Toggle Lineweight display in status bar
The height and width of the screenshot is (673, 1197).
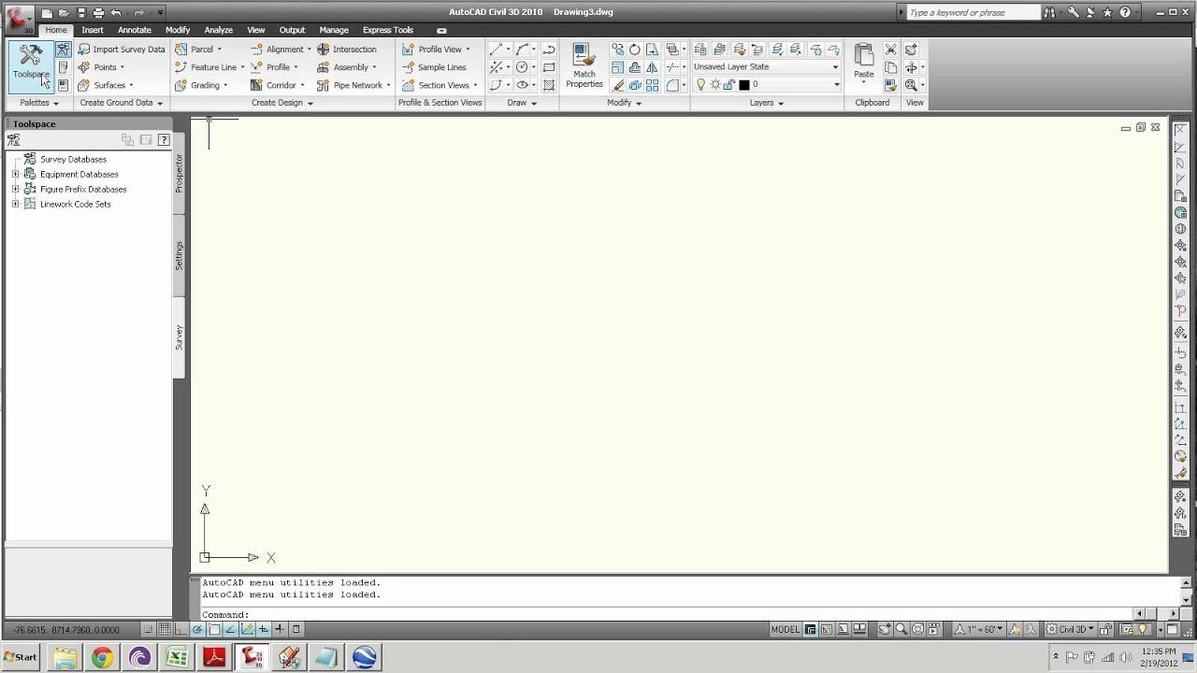coord(280,630)
